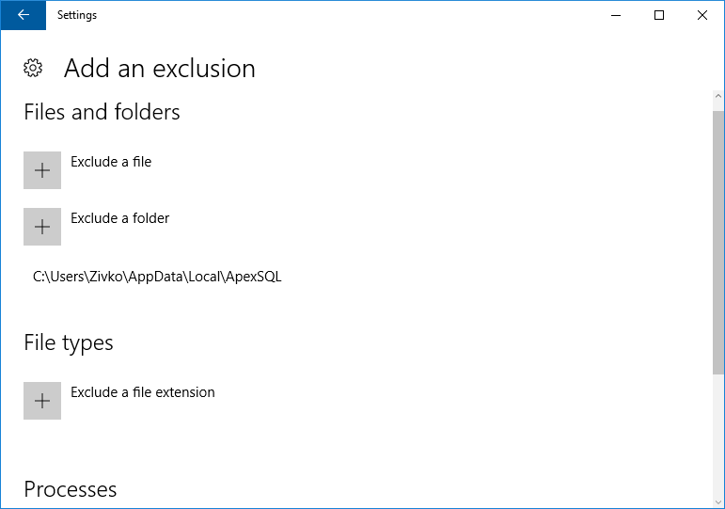Click the 'Exclude a file extension' label
The width and height of the screenshot is (725, 509).
[x=143, y=392]
